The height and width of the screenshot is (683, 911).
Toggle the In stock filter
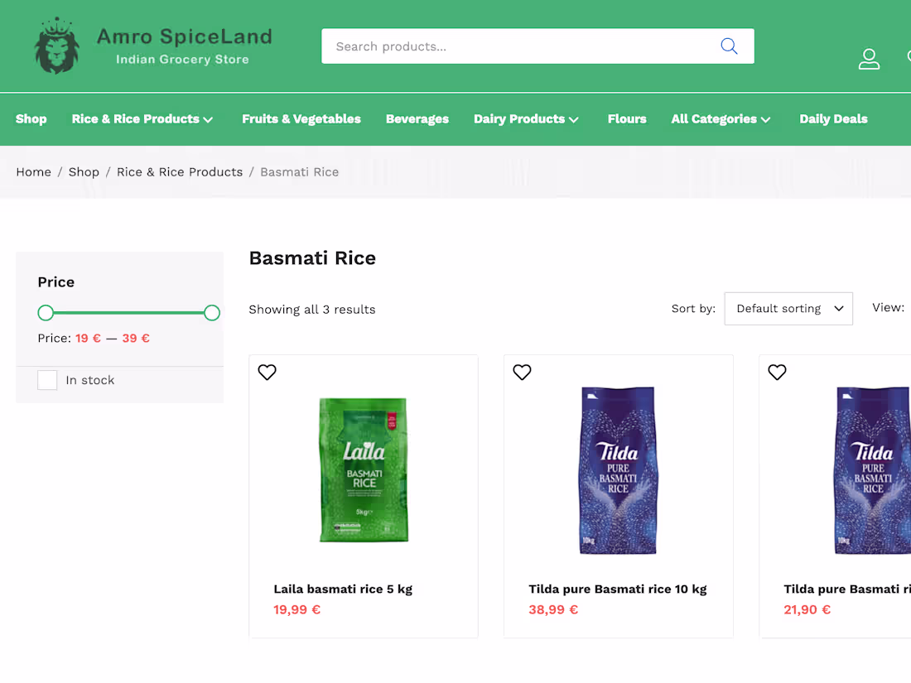tap(47, 379)
